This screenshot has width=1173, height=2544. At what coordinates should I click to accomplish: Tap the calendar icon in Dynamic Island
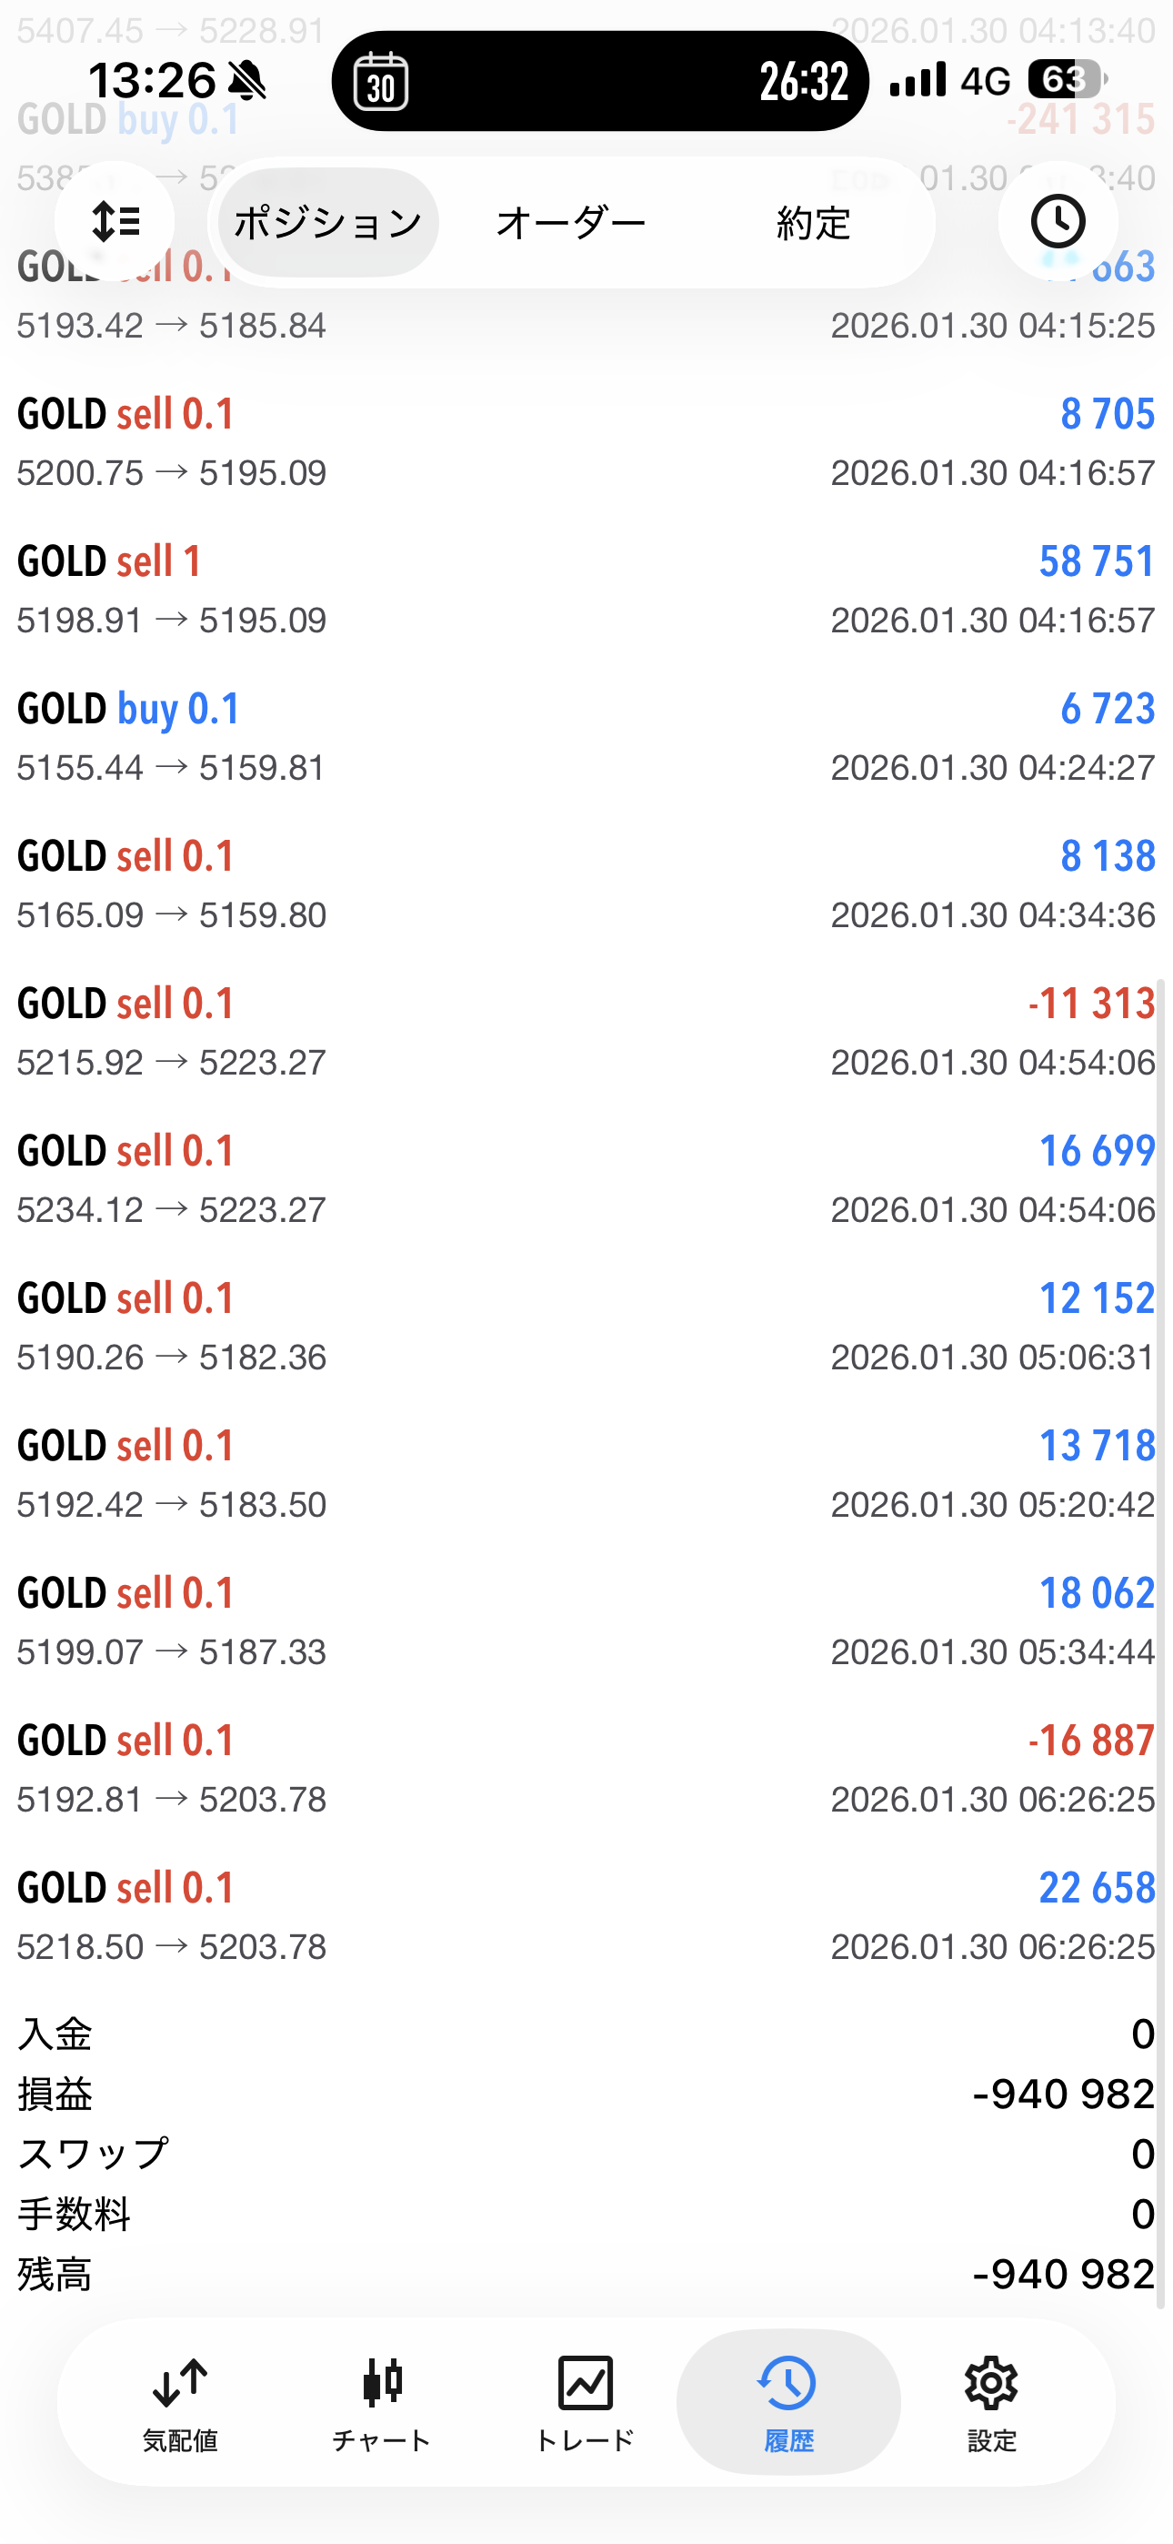tap(381, 81)
